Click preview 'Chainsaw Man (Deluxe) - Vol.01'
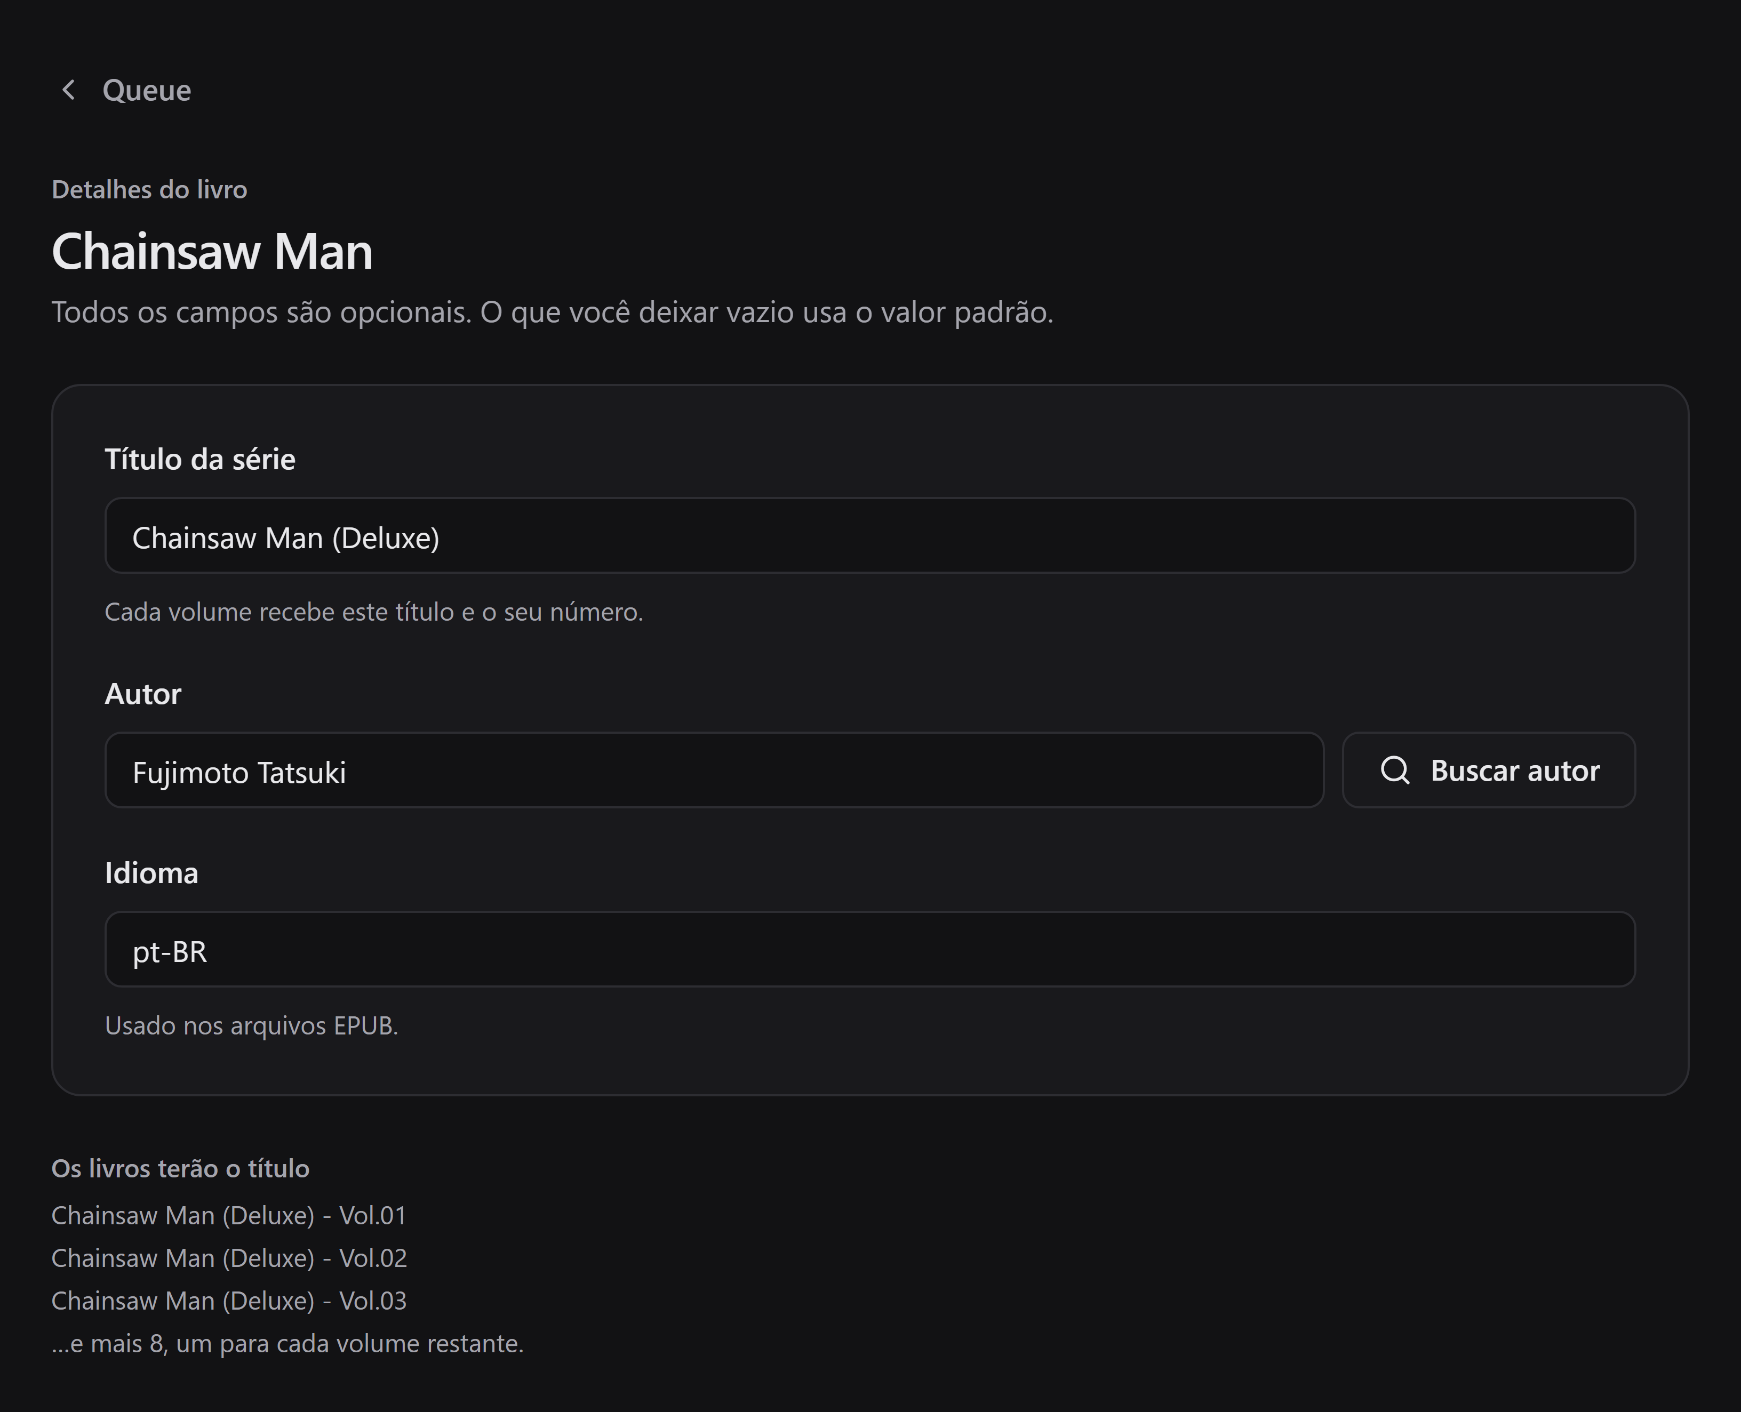This screenshot has height=1412, width=1741. (x=229, y=1215)
